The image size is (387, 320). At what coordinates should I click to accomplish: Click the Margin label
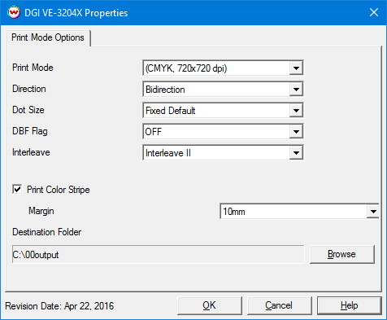(41, 211)
